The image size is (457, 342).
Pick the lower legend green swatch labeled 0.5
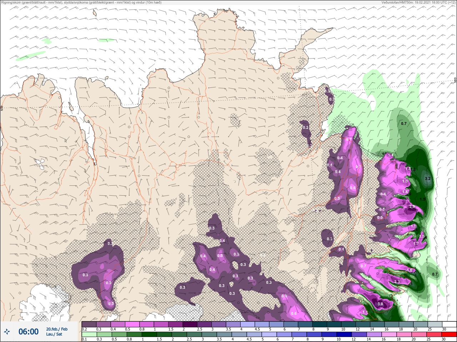pos(119,335)
